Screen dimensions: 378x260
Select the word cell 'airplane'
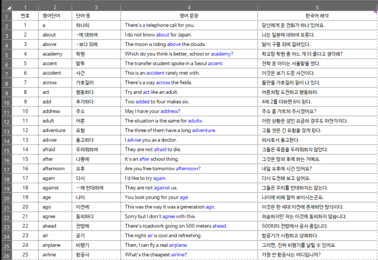point(55,245)
